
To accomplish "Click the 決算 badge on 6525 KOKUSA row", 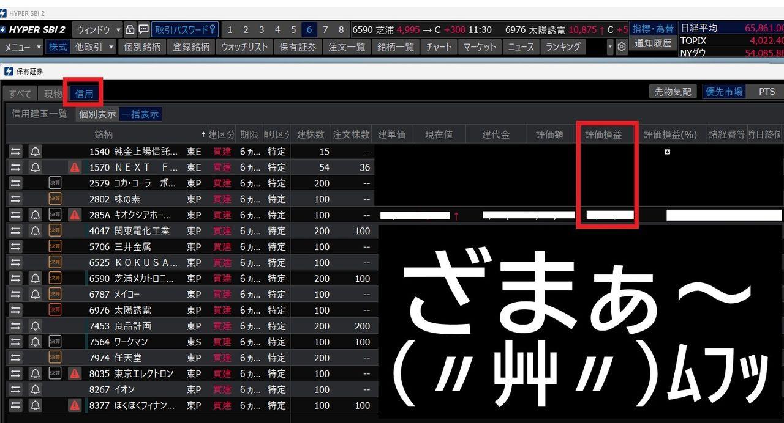I will [55, 263].
